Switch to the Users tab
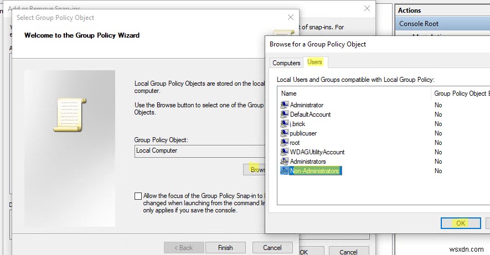The image size is (490, 255). point(314,62)
